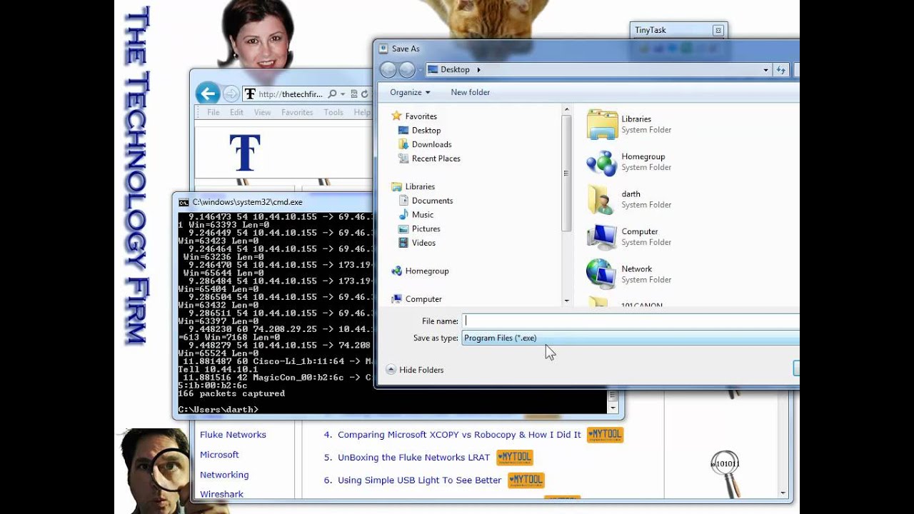Open the Favorites menu in Internet Explorer

(297, 112)
